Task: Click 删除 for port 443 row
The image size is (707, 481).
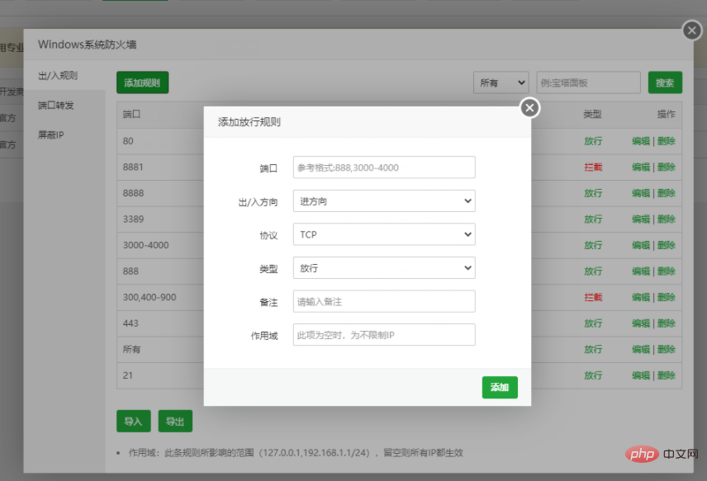Action: (667, 323)
